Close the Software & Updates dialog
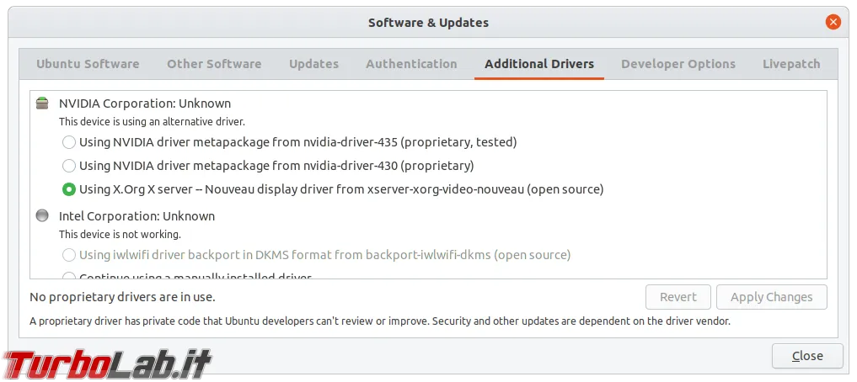Viewport: 857px width, 382px height. point(807,356)
